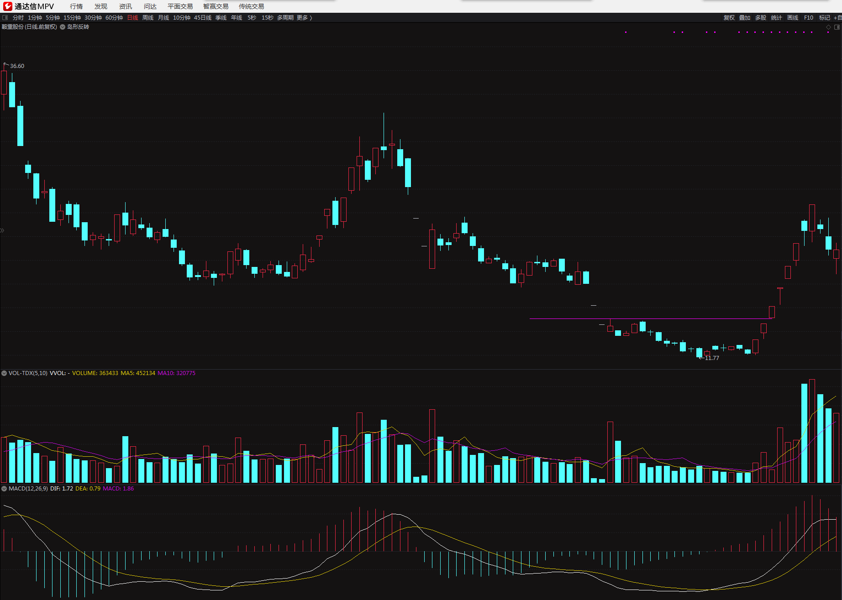
Task: Select the 15秒 period
Action: click(268, 18)
